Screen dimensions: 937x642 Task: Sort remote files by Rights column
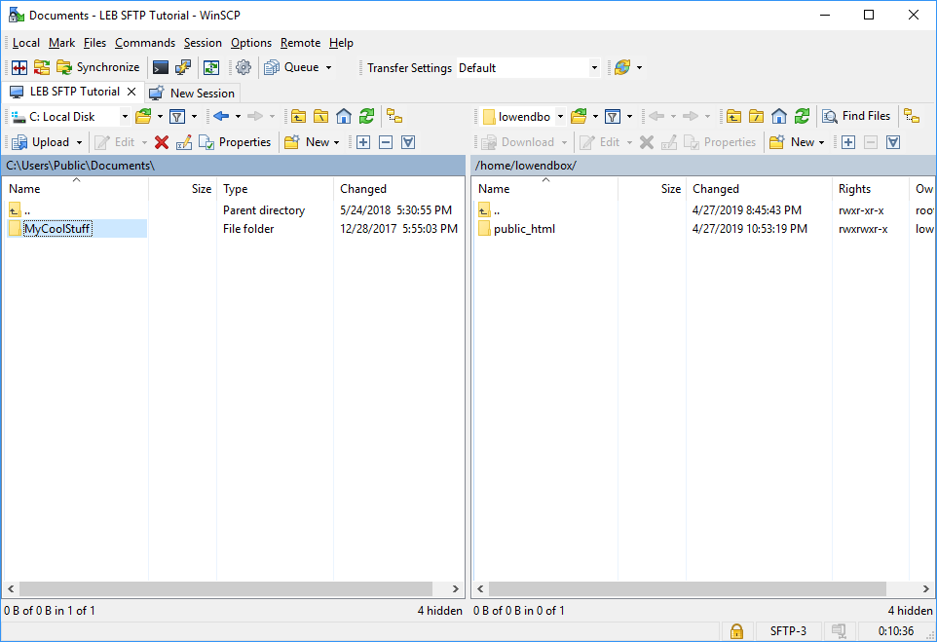[x=870, y=189]
